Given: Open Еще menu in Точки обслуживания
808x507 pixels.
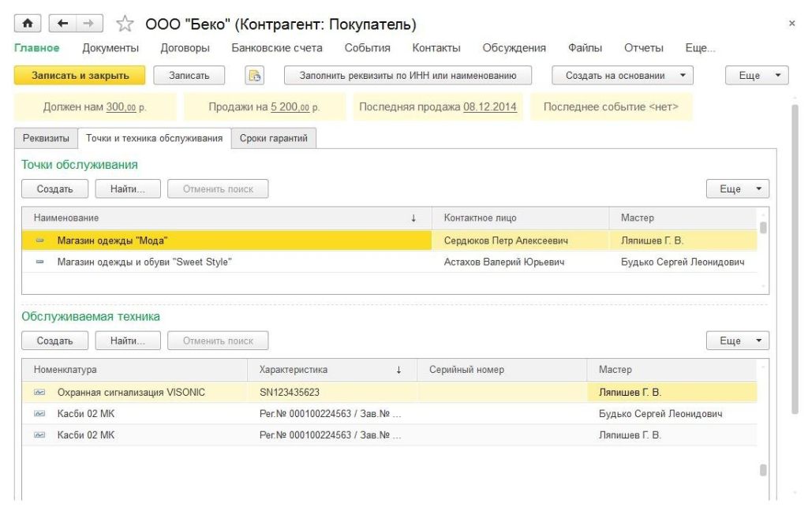Looking at the screenshot, I should (738, 189).
